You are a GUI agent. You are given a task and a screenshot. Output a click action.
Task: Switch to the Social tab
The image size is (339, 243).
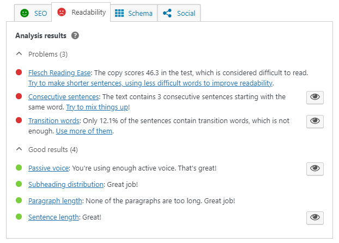(179, 13)
